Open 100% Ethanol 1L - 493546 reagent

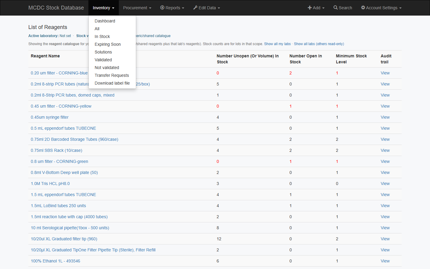pos(56,261)
